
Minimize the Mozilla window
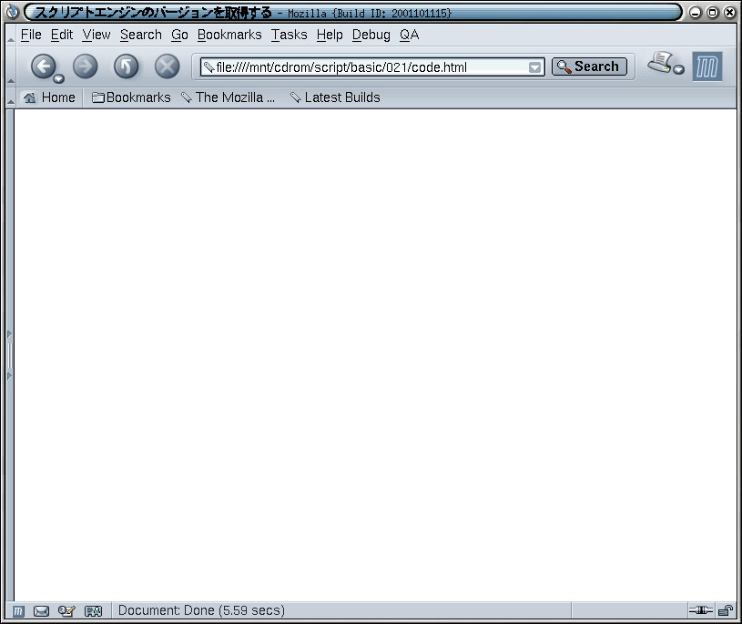coord(695,13)
